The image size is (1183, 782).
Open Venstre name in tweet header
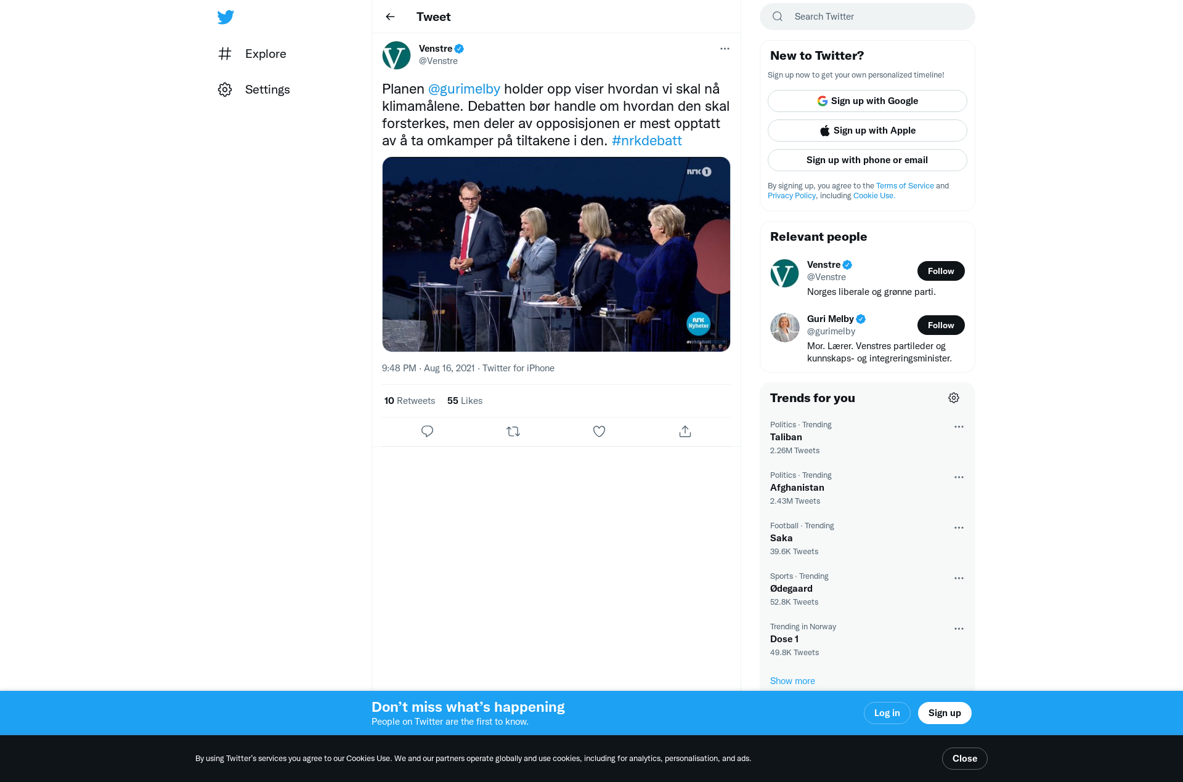pos(436,49)
